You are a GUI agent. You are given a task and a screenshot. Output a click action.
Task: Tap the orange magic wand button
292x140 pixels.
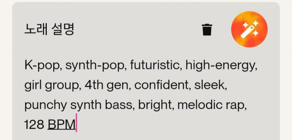pos(249,29)
